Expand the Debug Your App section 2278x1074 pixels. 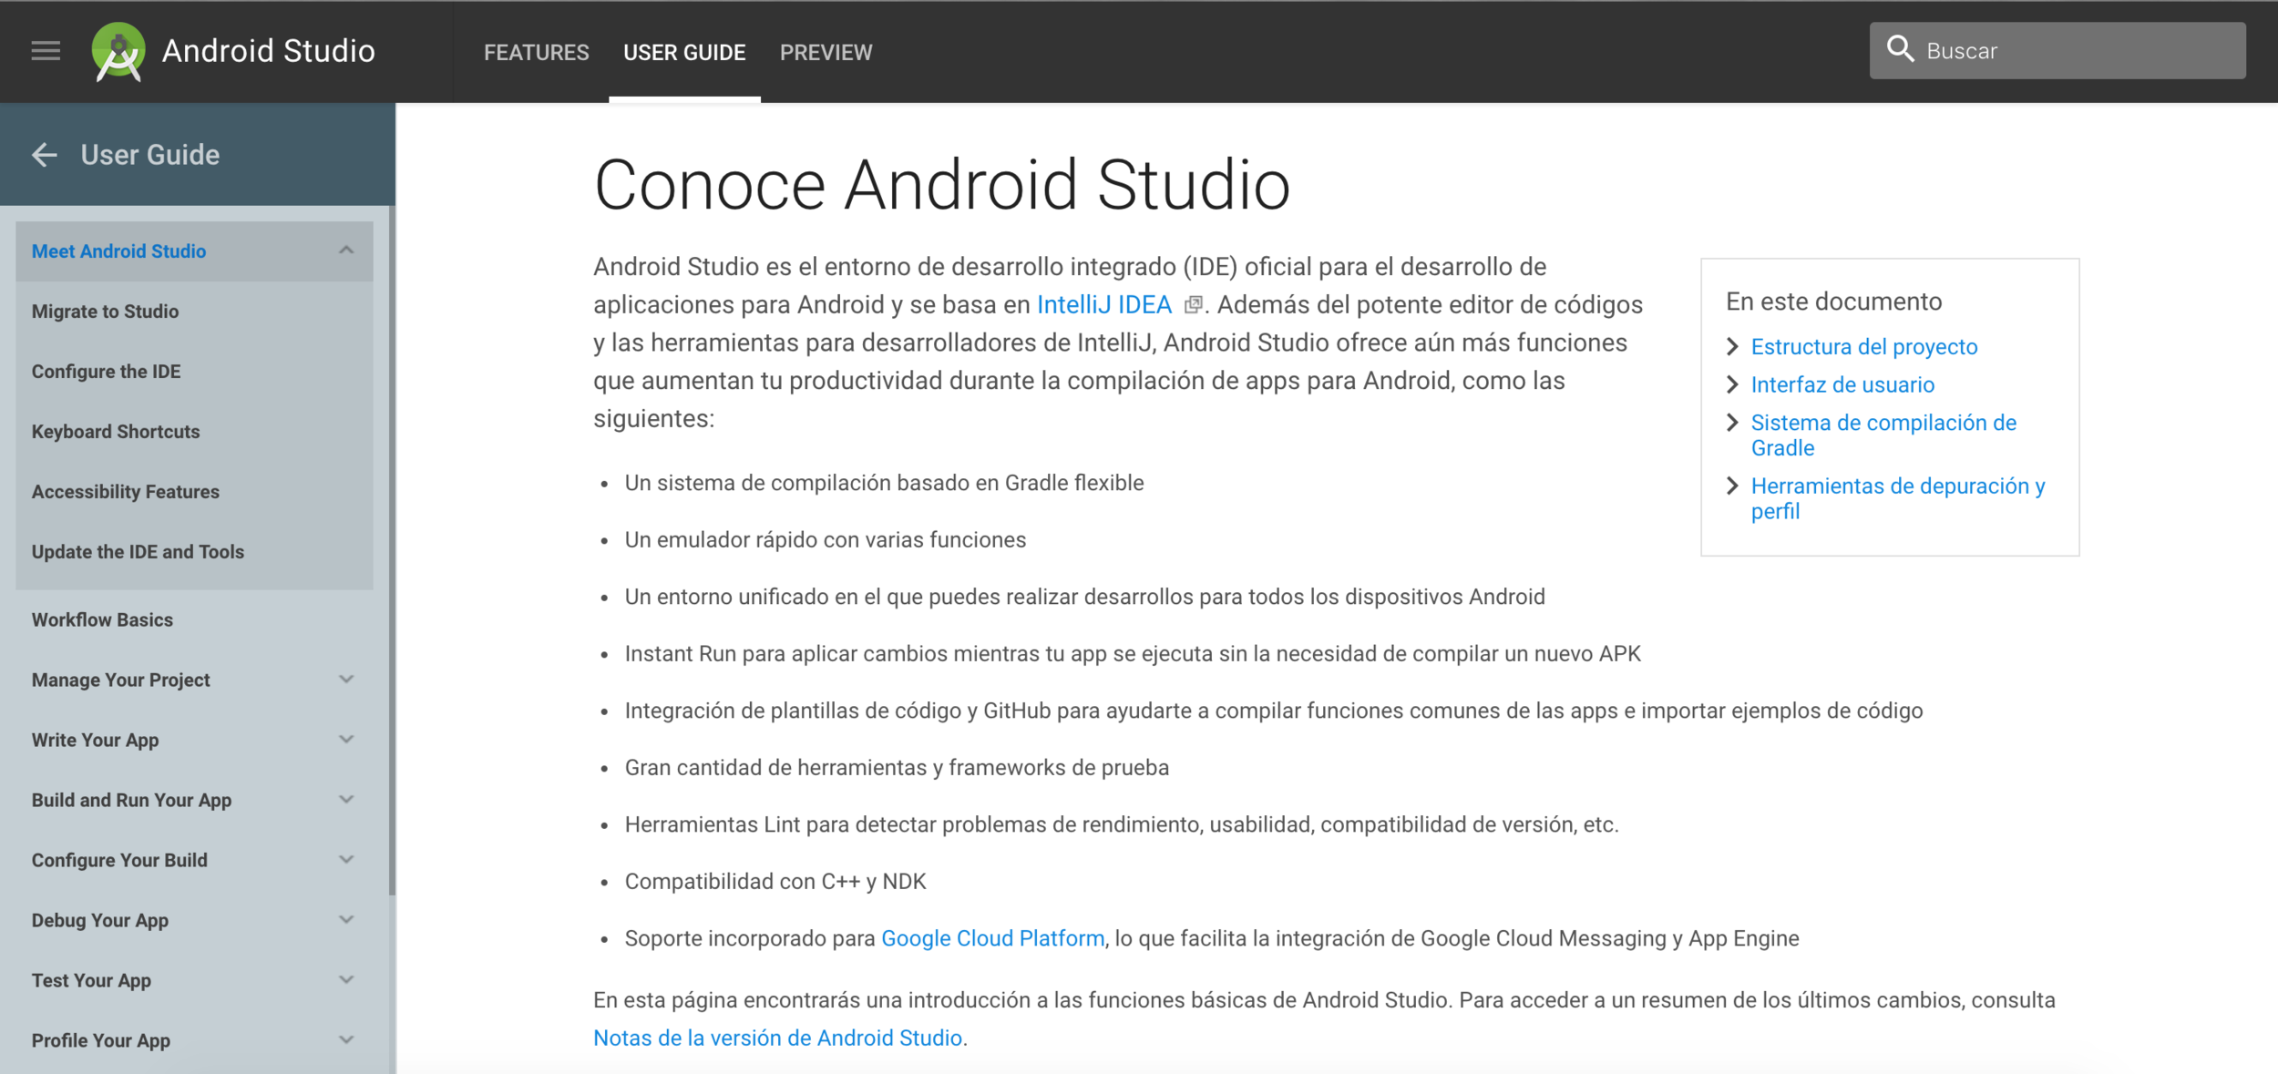(x=346, y=920)
